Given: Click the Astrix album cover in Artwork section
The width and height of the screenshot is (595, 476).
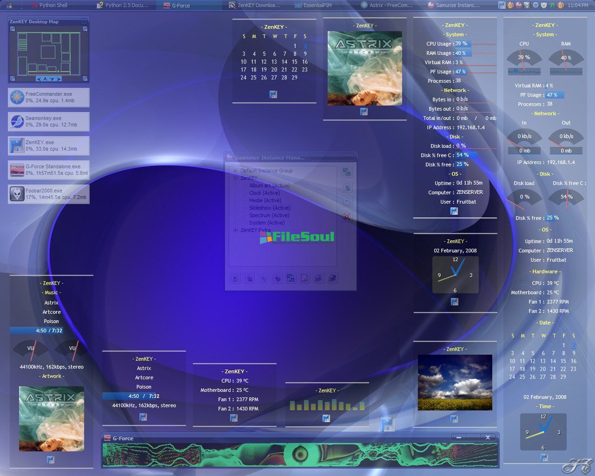Looking at the screenshot, I should pyautogui.click(x=52, y=418).
